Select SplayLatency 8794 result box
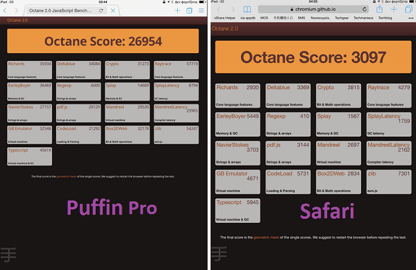 [x=176, y=92]
